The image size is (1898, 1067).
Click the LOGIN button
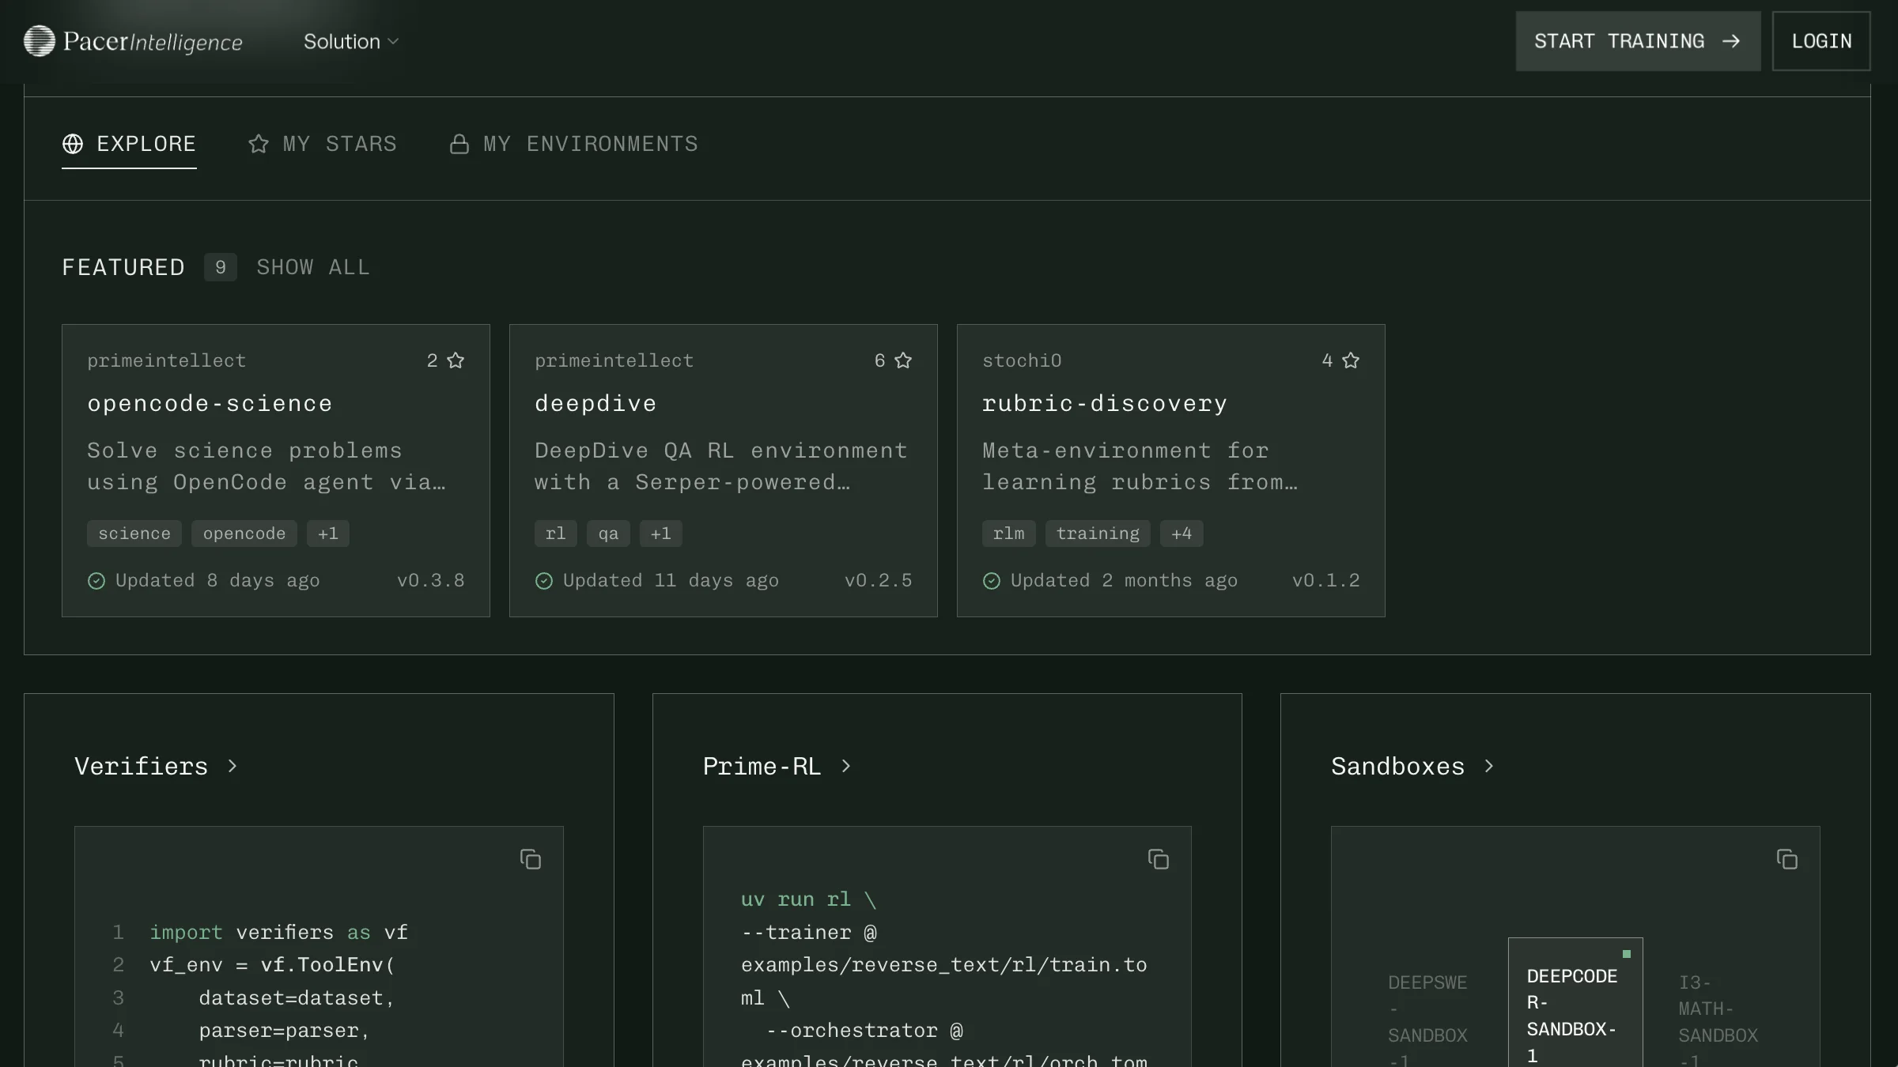point(1821,41)
